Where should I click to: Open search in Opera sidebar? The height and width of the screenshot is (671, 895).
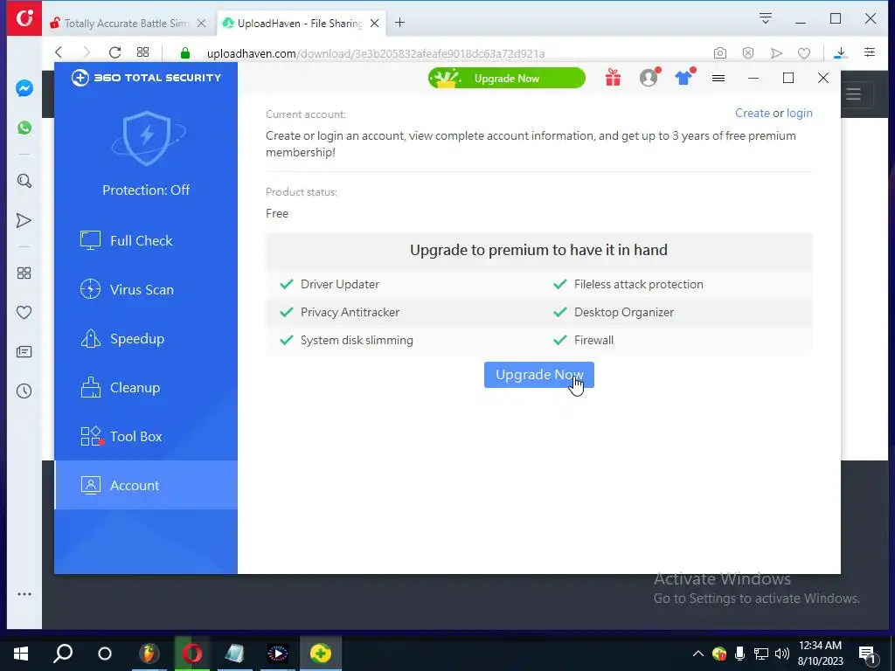(x=24, y=182)
